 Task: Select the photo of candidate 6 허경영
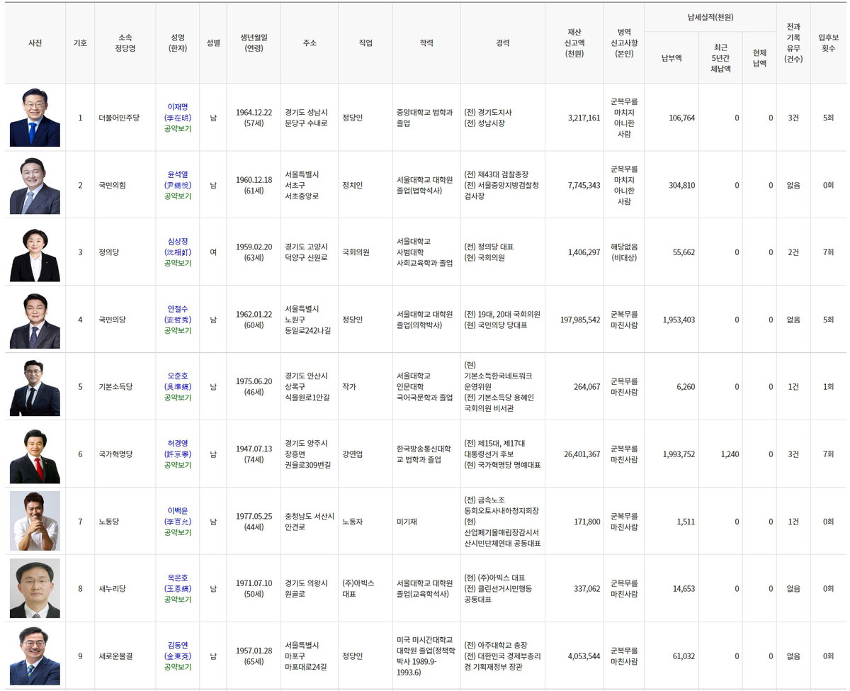click(35, 454)
